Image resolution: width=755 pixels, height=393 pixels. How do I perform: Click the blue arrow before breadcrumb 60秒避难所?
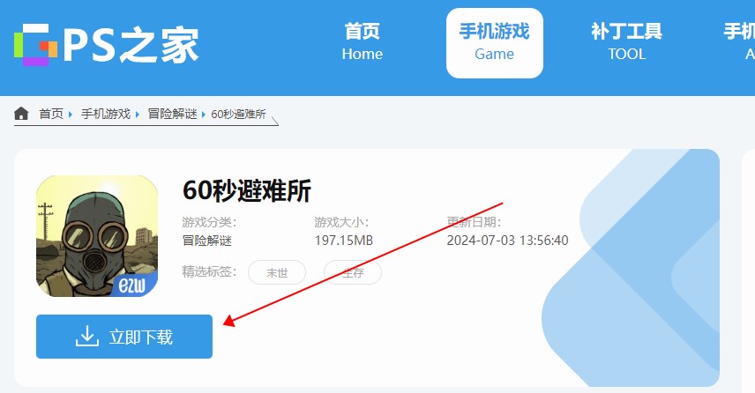click(204, 115)
